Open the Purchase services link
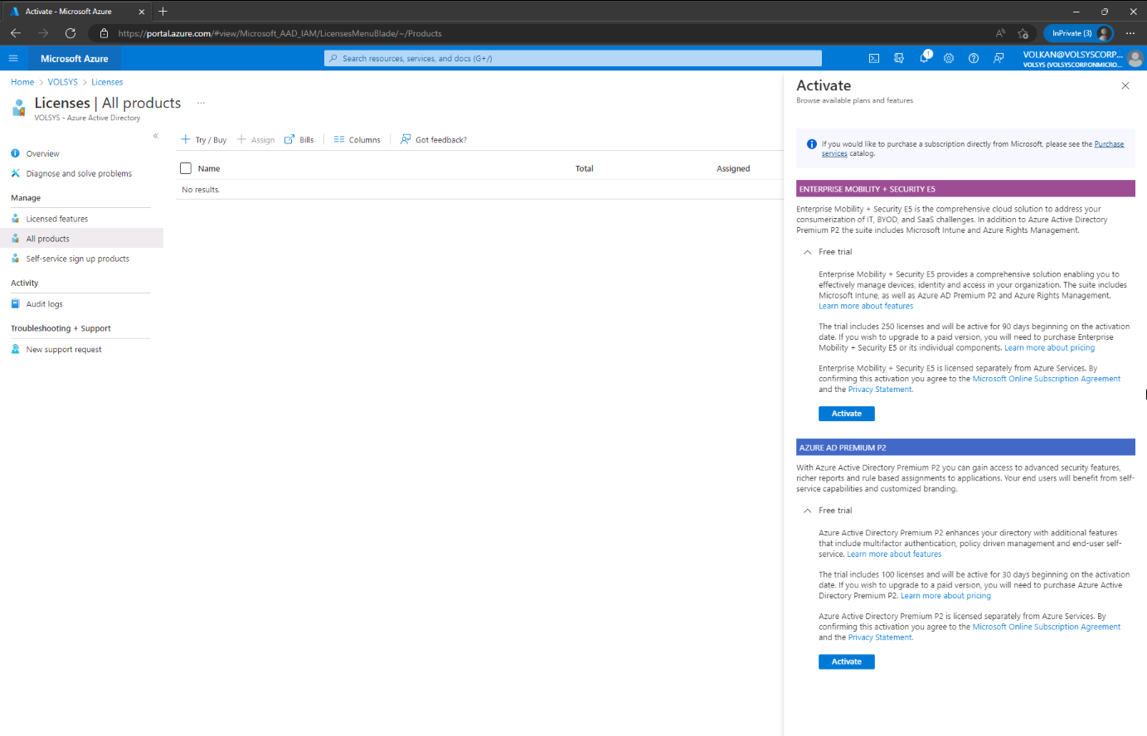This screenshot has width=1147, height=736. click(1109, 144)
